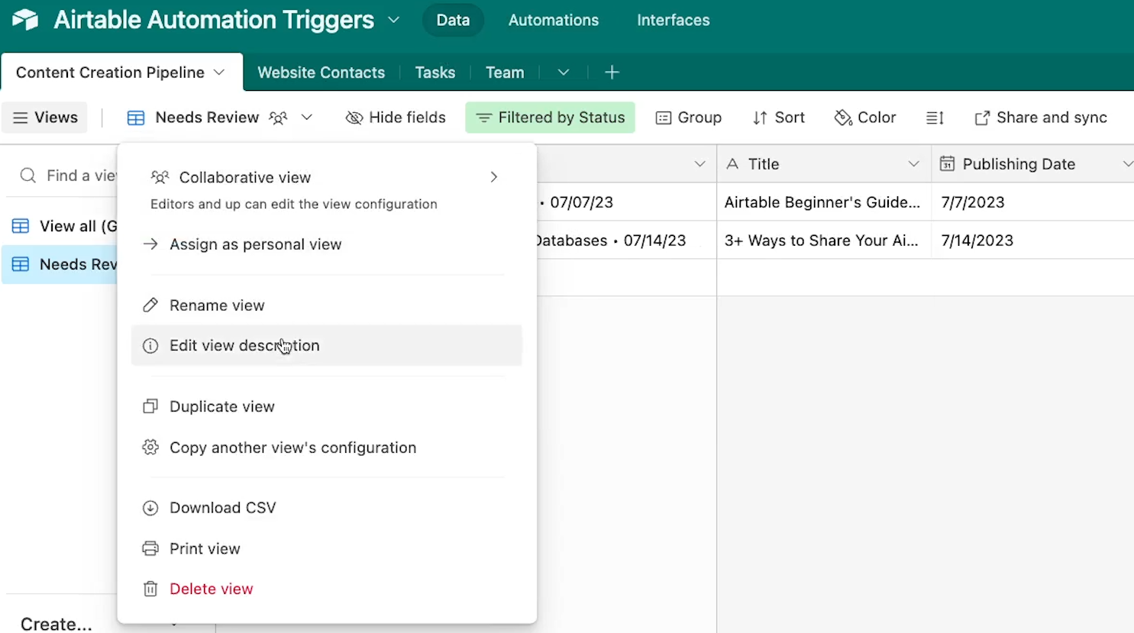Open the Automations tab
The height and width of the screenshot is (633, 1134).
(554, 20)
